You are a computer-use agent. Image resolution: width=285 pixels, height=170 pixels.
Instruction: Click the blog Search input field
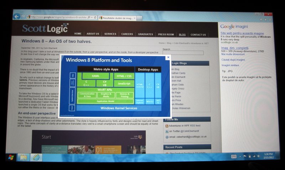click(x=183, y=53)
